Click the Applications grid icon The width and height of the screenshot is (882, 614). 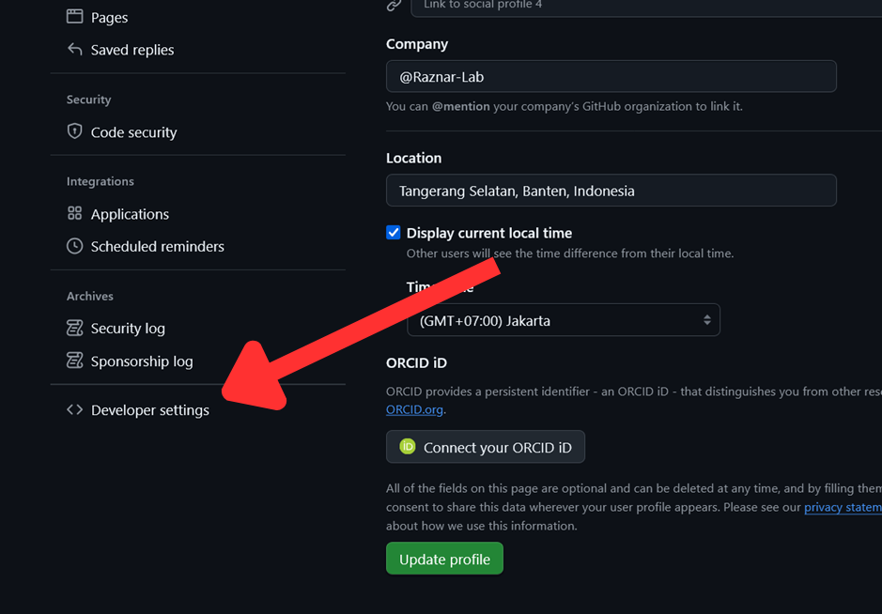coord(75,214)
